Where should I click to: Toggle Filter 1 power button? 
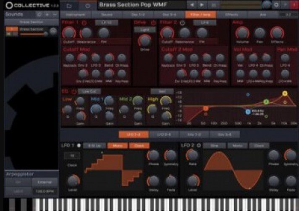point(84,23)
